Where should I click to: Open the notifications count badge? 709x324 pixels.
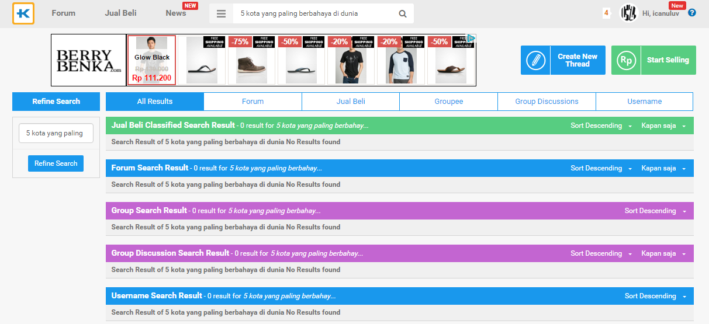(606, 13)
